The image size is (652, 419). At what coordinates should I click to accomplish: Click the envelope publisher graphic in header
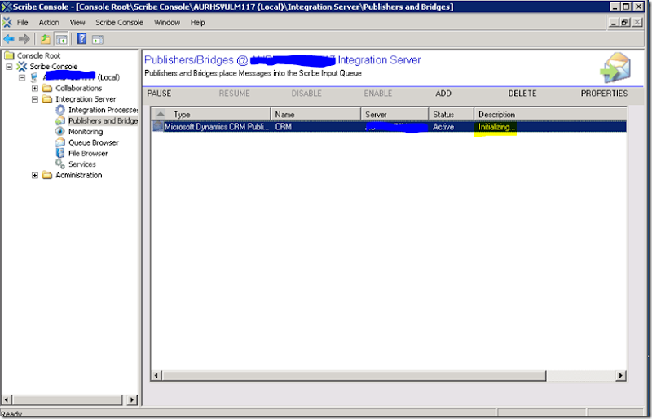(616, 68)
